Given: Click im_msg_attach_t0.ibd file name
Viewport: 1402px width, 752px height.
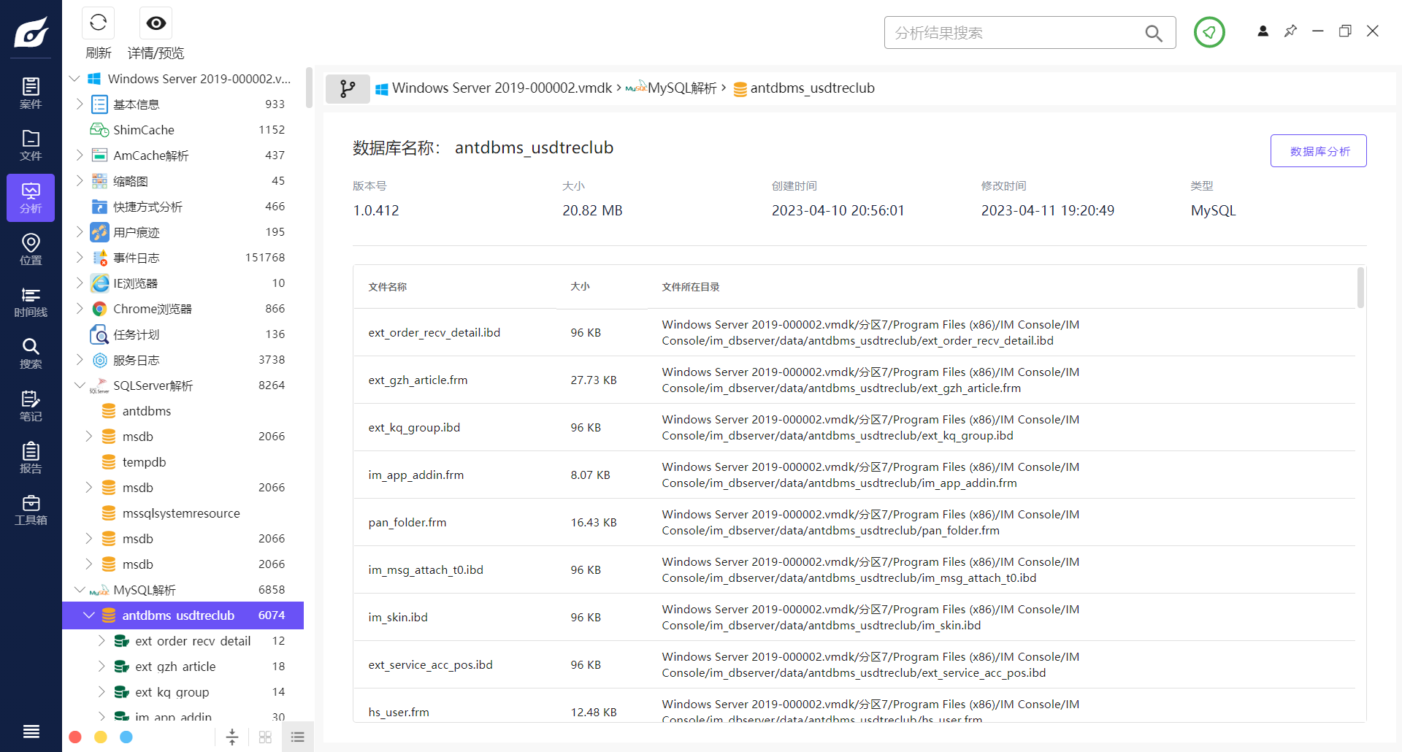Looking at the screenshot, I should click(426, 570).
